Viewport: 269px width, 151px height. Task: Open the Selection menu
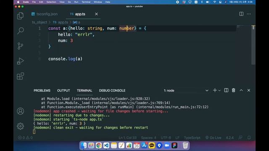pos(51,2)
